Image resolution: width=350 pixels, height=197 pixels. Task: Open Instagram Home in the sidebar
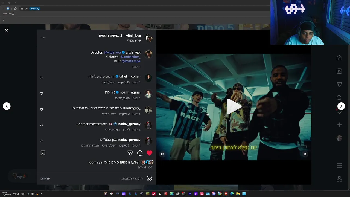339,58
